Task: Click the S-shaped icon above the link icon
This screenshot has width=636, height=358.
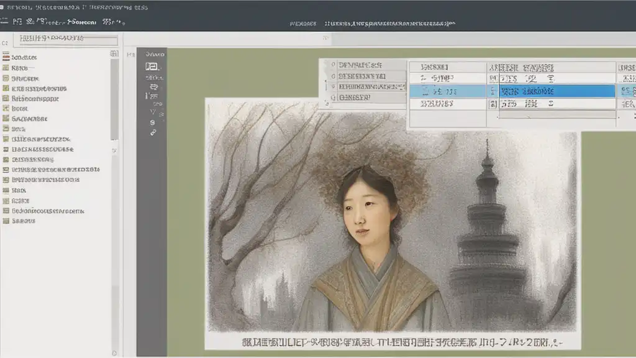Action: click(153, 122)
